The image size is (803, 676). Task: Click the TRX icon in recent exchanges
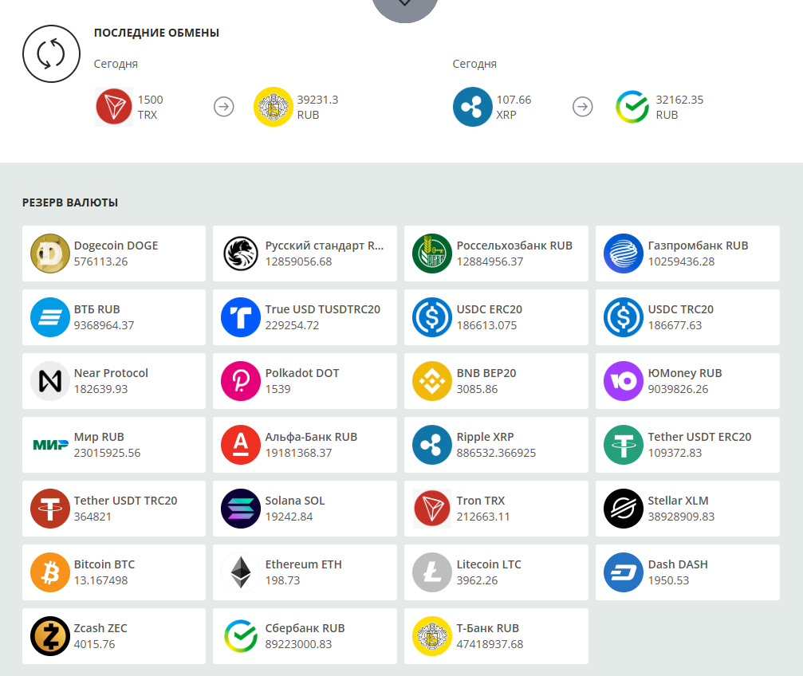[114, 107]
